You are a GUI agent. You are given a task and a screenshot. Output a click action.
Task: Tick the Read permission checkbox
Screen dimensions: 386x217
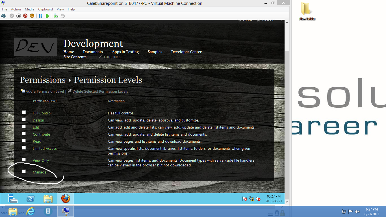(24, 141)
